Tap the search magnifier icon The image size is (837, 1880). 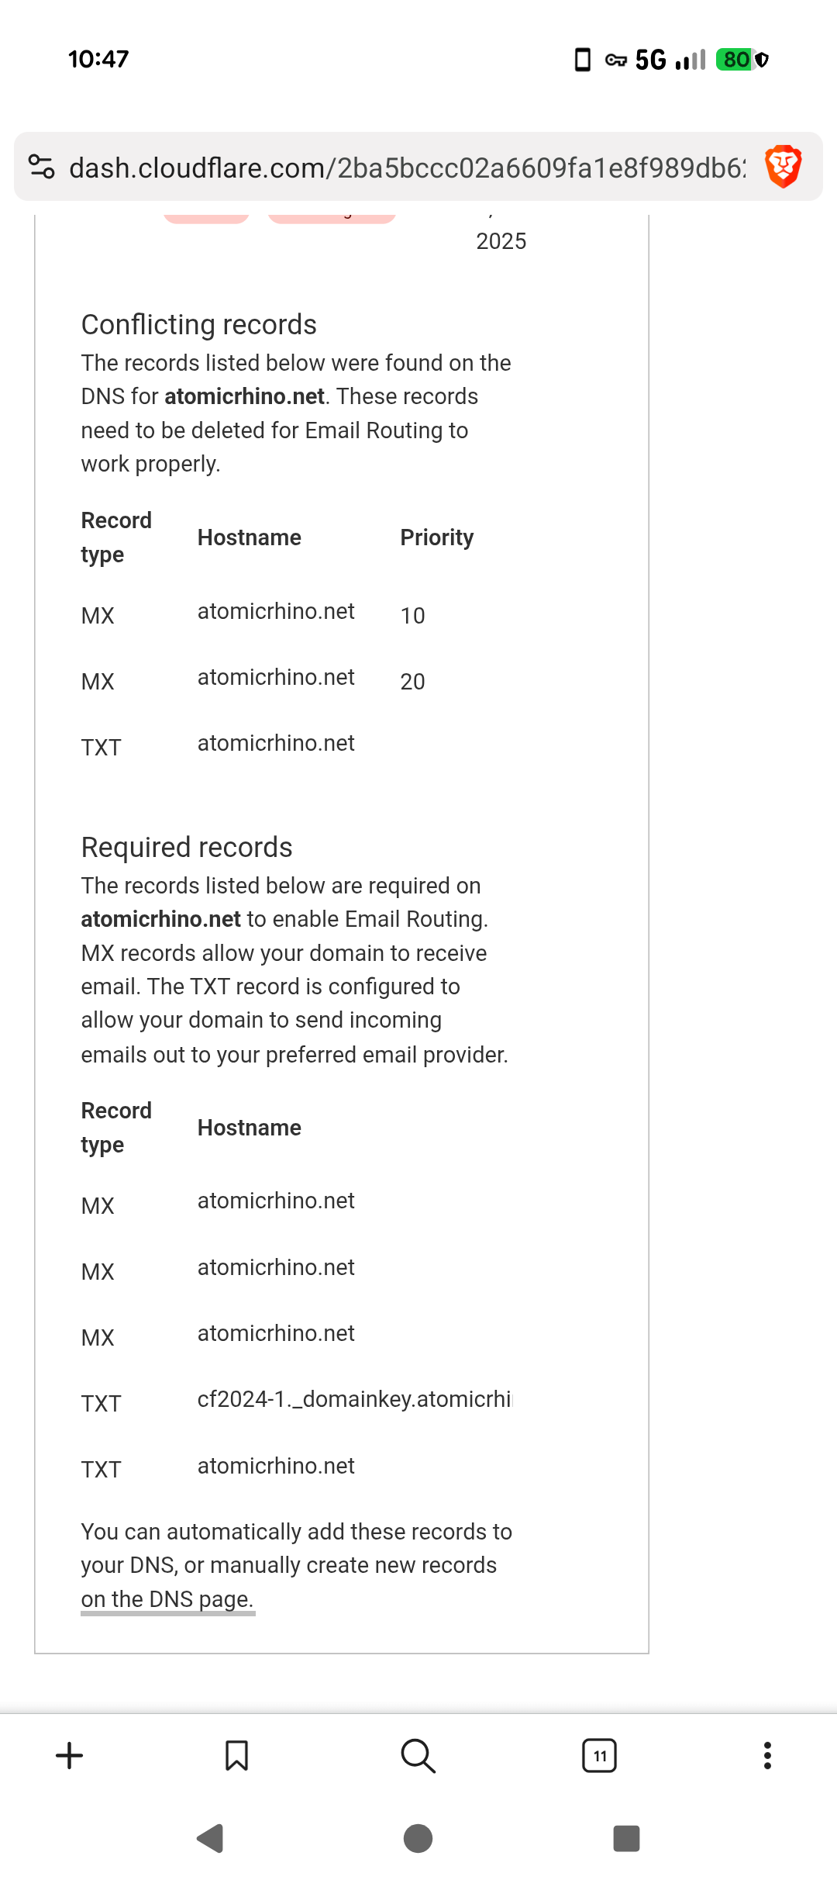coord(418,1755)
